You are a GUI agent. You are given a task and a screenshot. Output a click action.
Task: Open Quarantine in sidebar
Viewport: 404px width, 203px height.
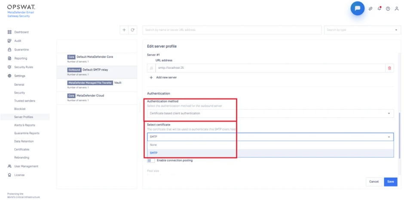pos(21,49)
